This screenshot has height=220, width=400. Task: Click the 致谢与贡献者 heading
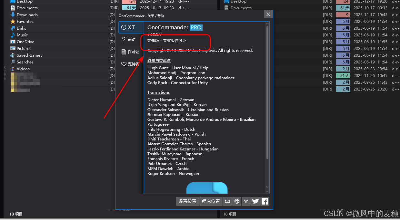tap(159, 60)
